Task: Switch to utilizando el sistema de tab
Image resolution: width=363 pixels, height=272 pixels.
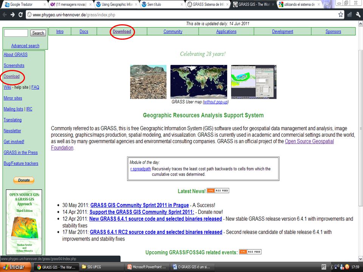Action: (299, 5)
